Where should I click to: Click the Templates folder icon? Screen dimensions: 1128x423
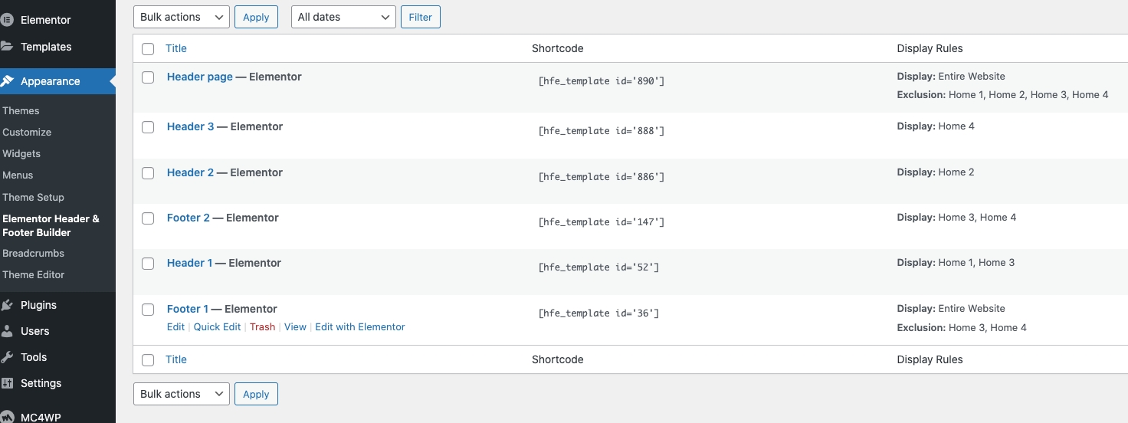(x=7, y=47)
